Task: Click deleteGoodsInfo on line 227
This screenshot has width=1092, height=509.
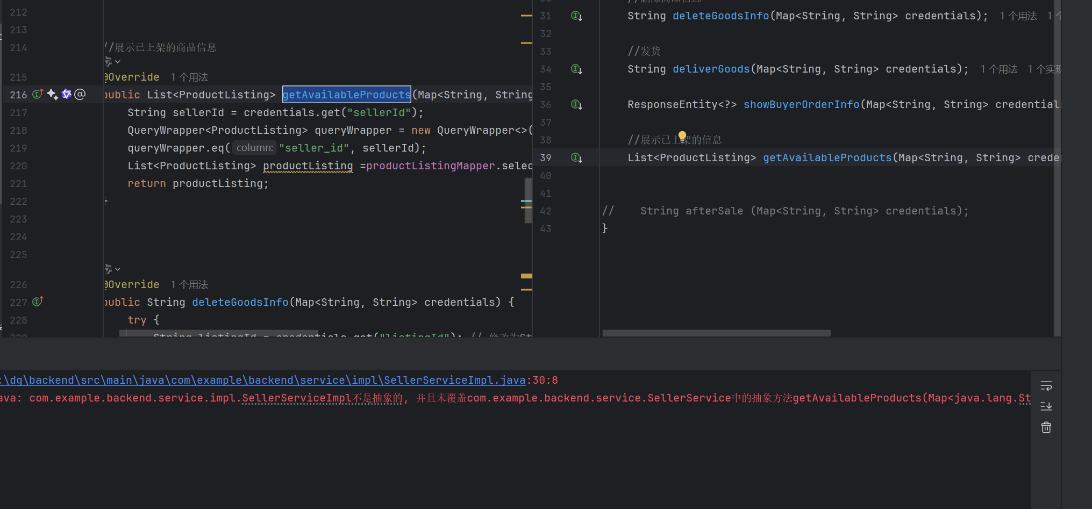Action: pyautogui.click(x=240, y=303)
